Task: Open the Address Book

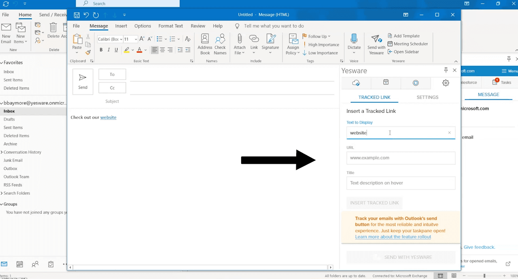Action: pyautogui.click(x=205, y=44)
